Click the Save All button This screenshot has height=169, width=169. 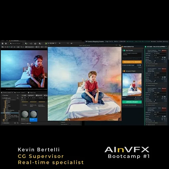click(x=39, y=95)
